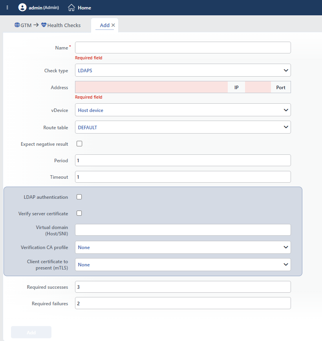Click the Required field message under Address

[x=88, y=97]
